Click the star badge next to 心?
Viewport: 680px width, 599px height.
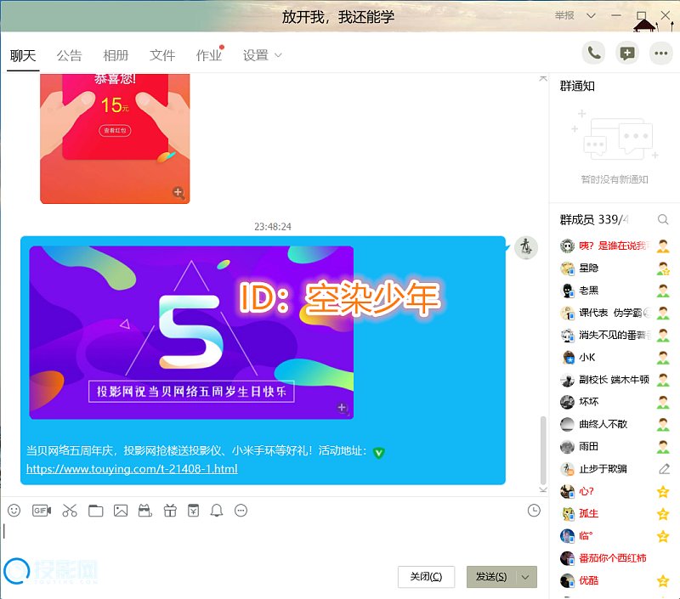click(663, 491)
